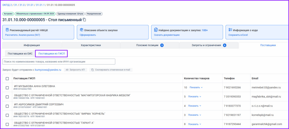Click Скопировать отмеченные e-mail button
The width and height of the screenshot is (289, 129).
(111, 70)
